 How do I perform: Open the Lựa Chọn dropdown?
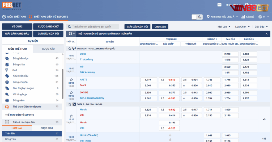point(242,27)
